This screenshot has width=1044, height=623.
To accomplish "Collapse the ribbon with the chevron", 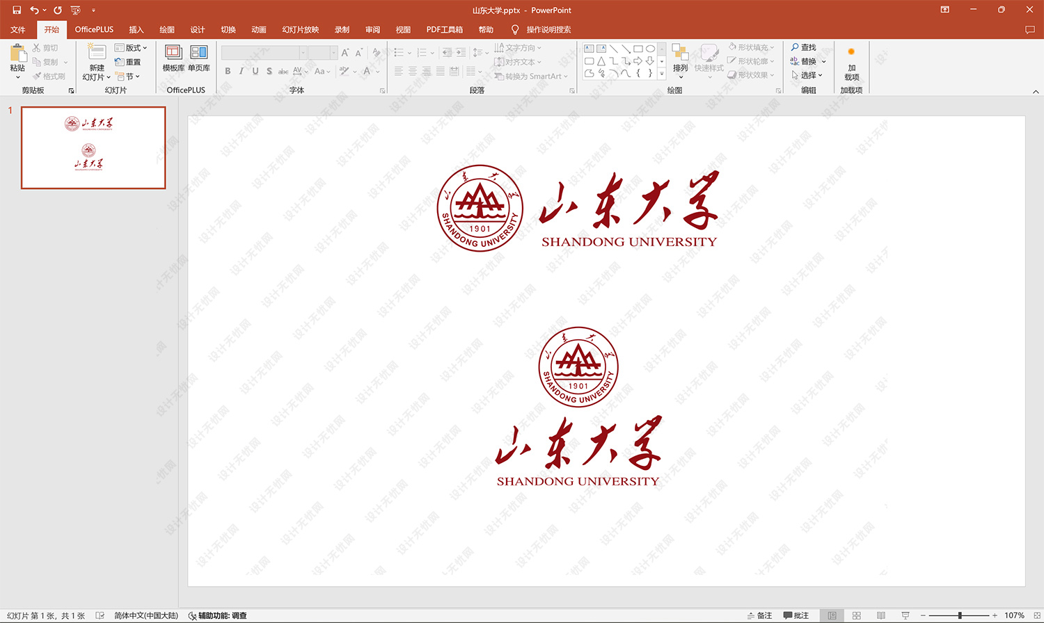I will pyautogui.click(x=1036, y=91).
